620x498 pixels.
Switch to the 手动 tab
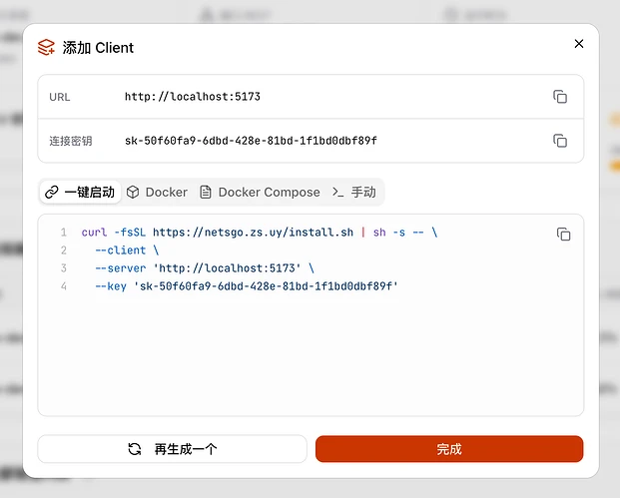[x=354, y=192]
